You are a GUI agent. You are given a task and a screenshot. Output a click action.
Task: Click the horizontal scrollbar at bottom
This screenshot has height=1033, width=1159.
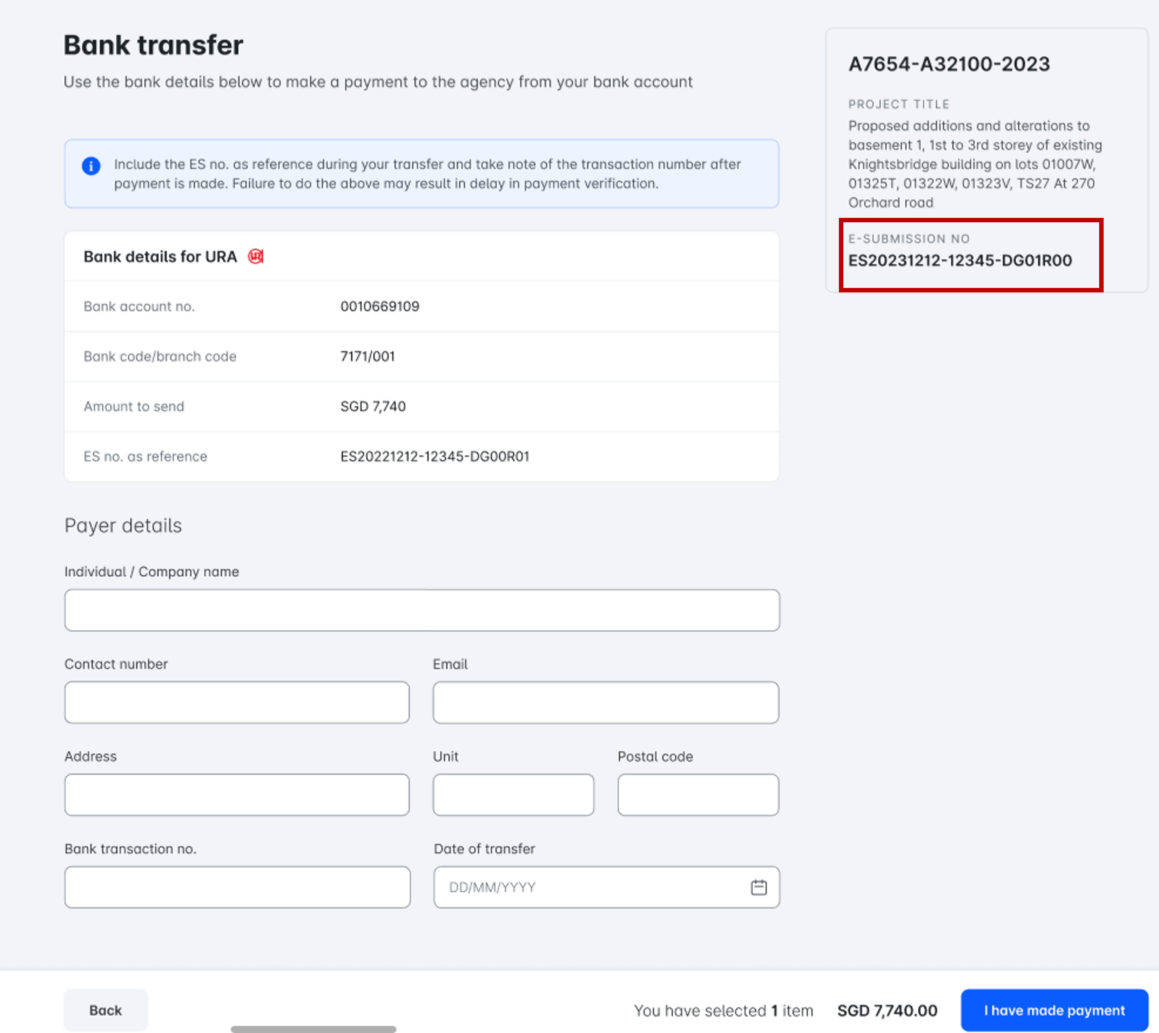(313, 1029)
